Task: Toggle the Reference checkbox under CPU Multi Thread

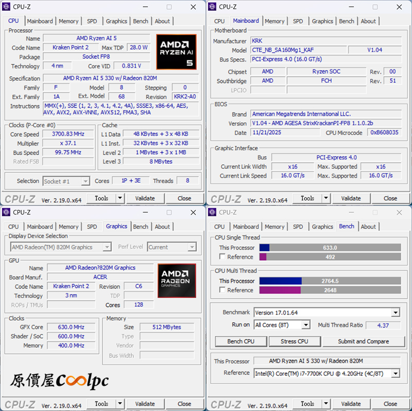Action: tap(222, 290)
